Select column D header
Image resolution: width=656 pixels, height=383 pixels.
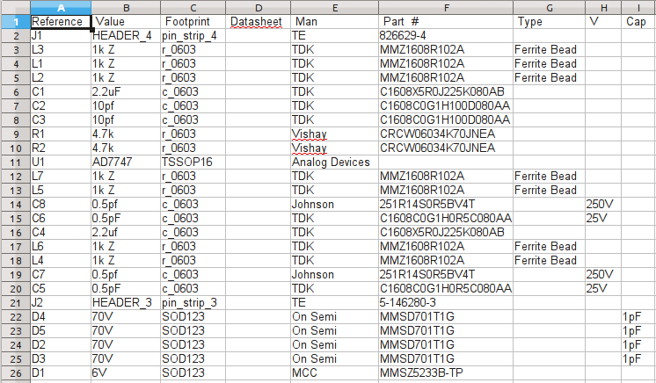point(259,8)
